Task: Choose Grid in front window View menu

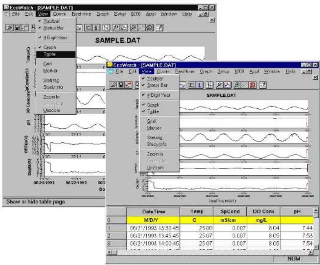Action: click(x=159, y=121)
